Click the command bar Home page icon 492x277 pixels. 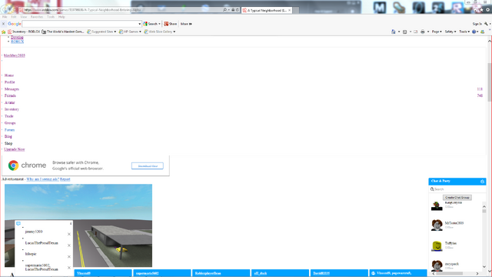click(394, 32)
